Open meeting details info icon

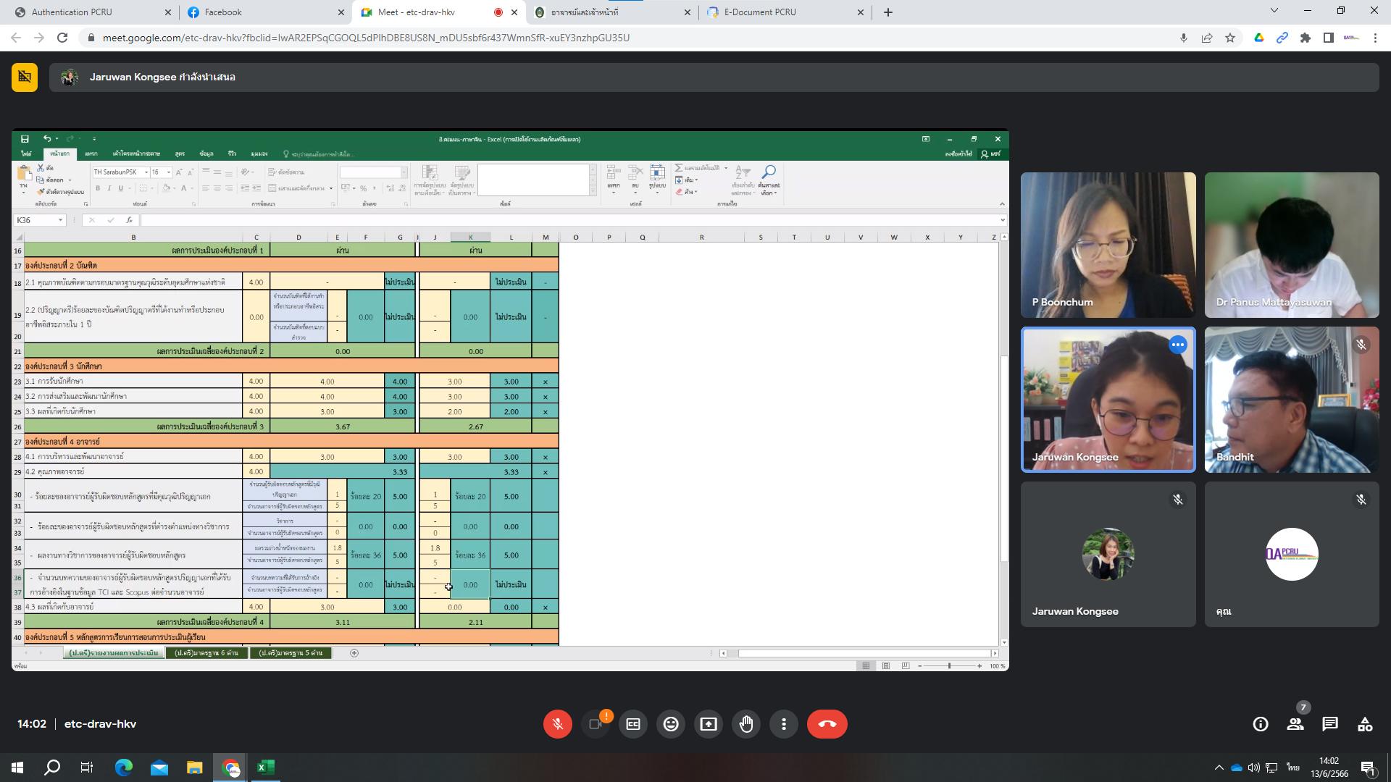pos(1261,724)
